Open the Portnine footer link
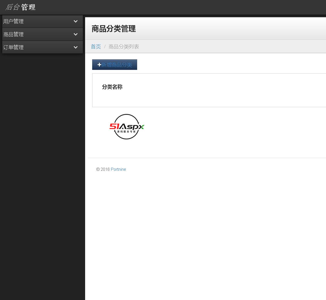This screenshot has height=300, width=326. point(118,169)
